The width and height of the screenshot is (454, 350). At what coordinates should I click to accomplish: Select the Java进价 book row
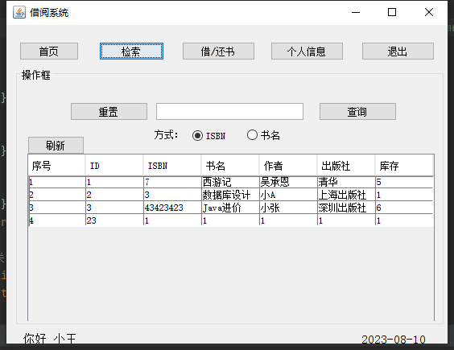pos(231,208)
